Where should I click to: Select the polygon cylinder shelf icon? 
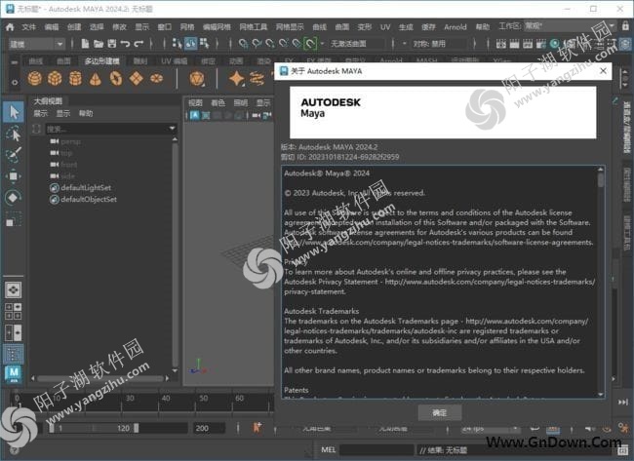[75, 78]
